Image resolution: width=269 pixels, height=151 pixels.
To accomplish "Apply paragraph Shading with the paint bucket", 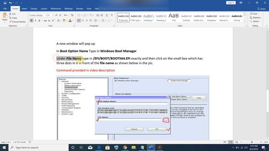I will (x=103, y=21).
